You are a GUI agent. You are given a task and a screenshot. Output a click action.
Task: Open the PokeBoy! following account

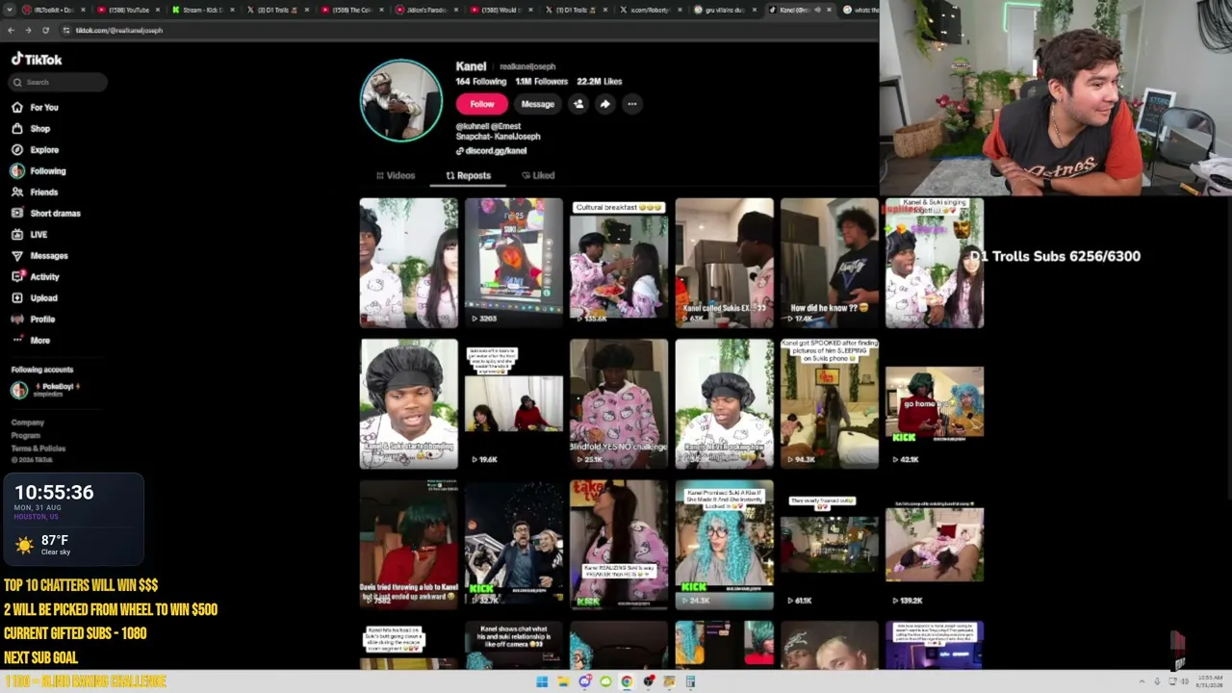click(45, 390)
